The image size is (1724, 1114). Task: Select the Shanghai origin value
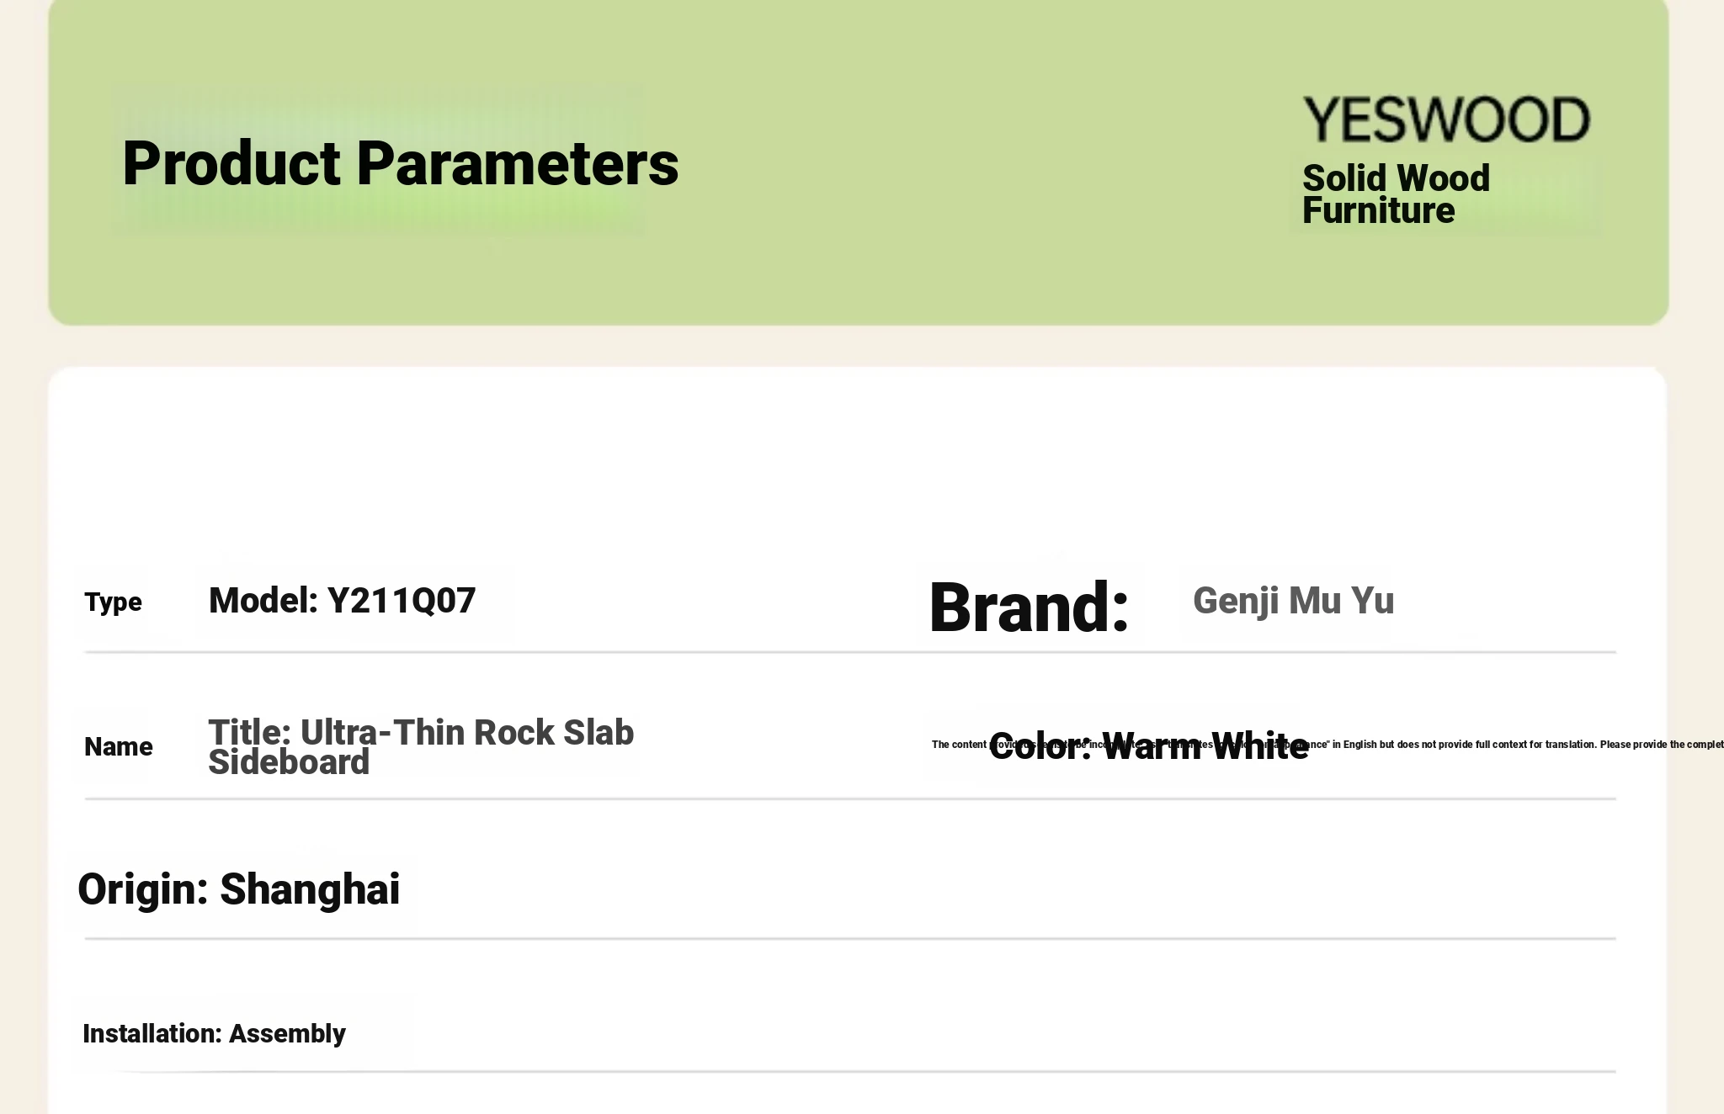point(310,889)
